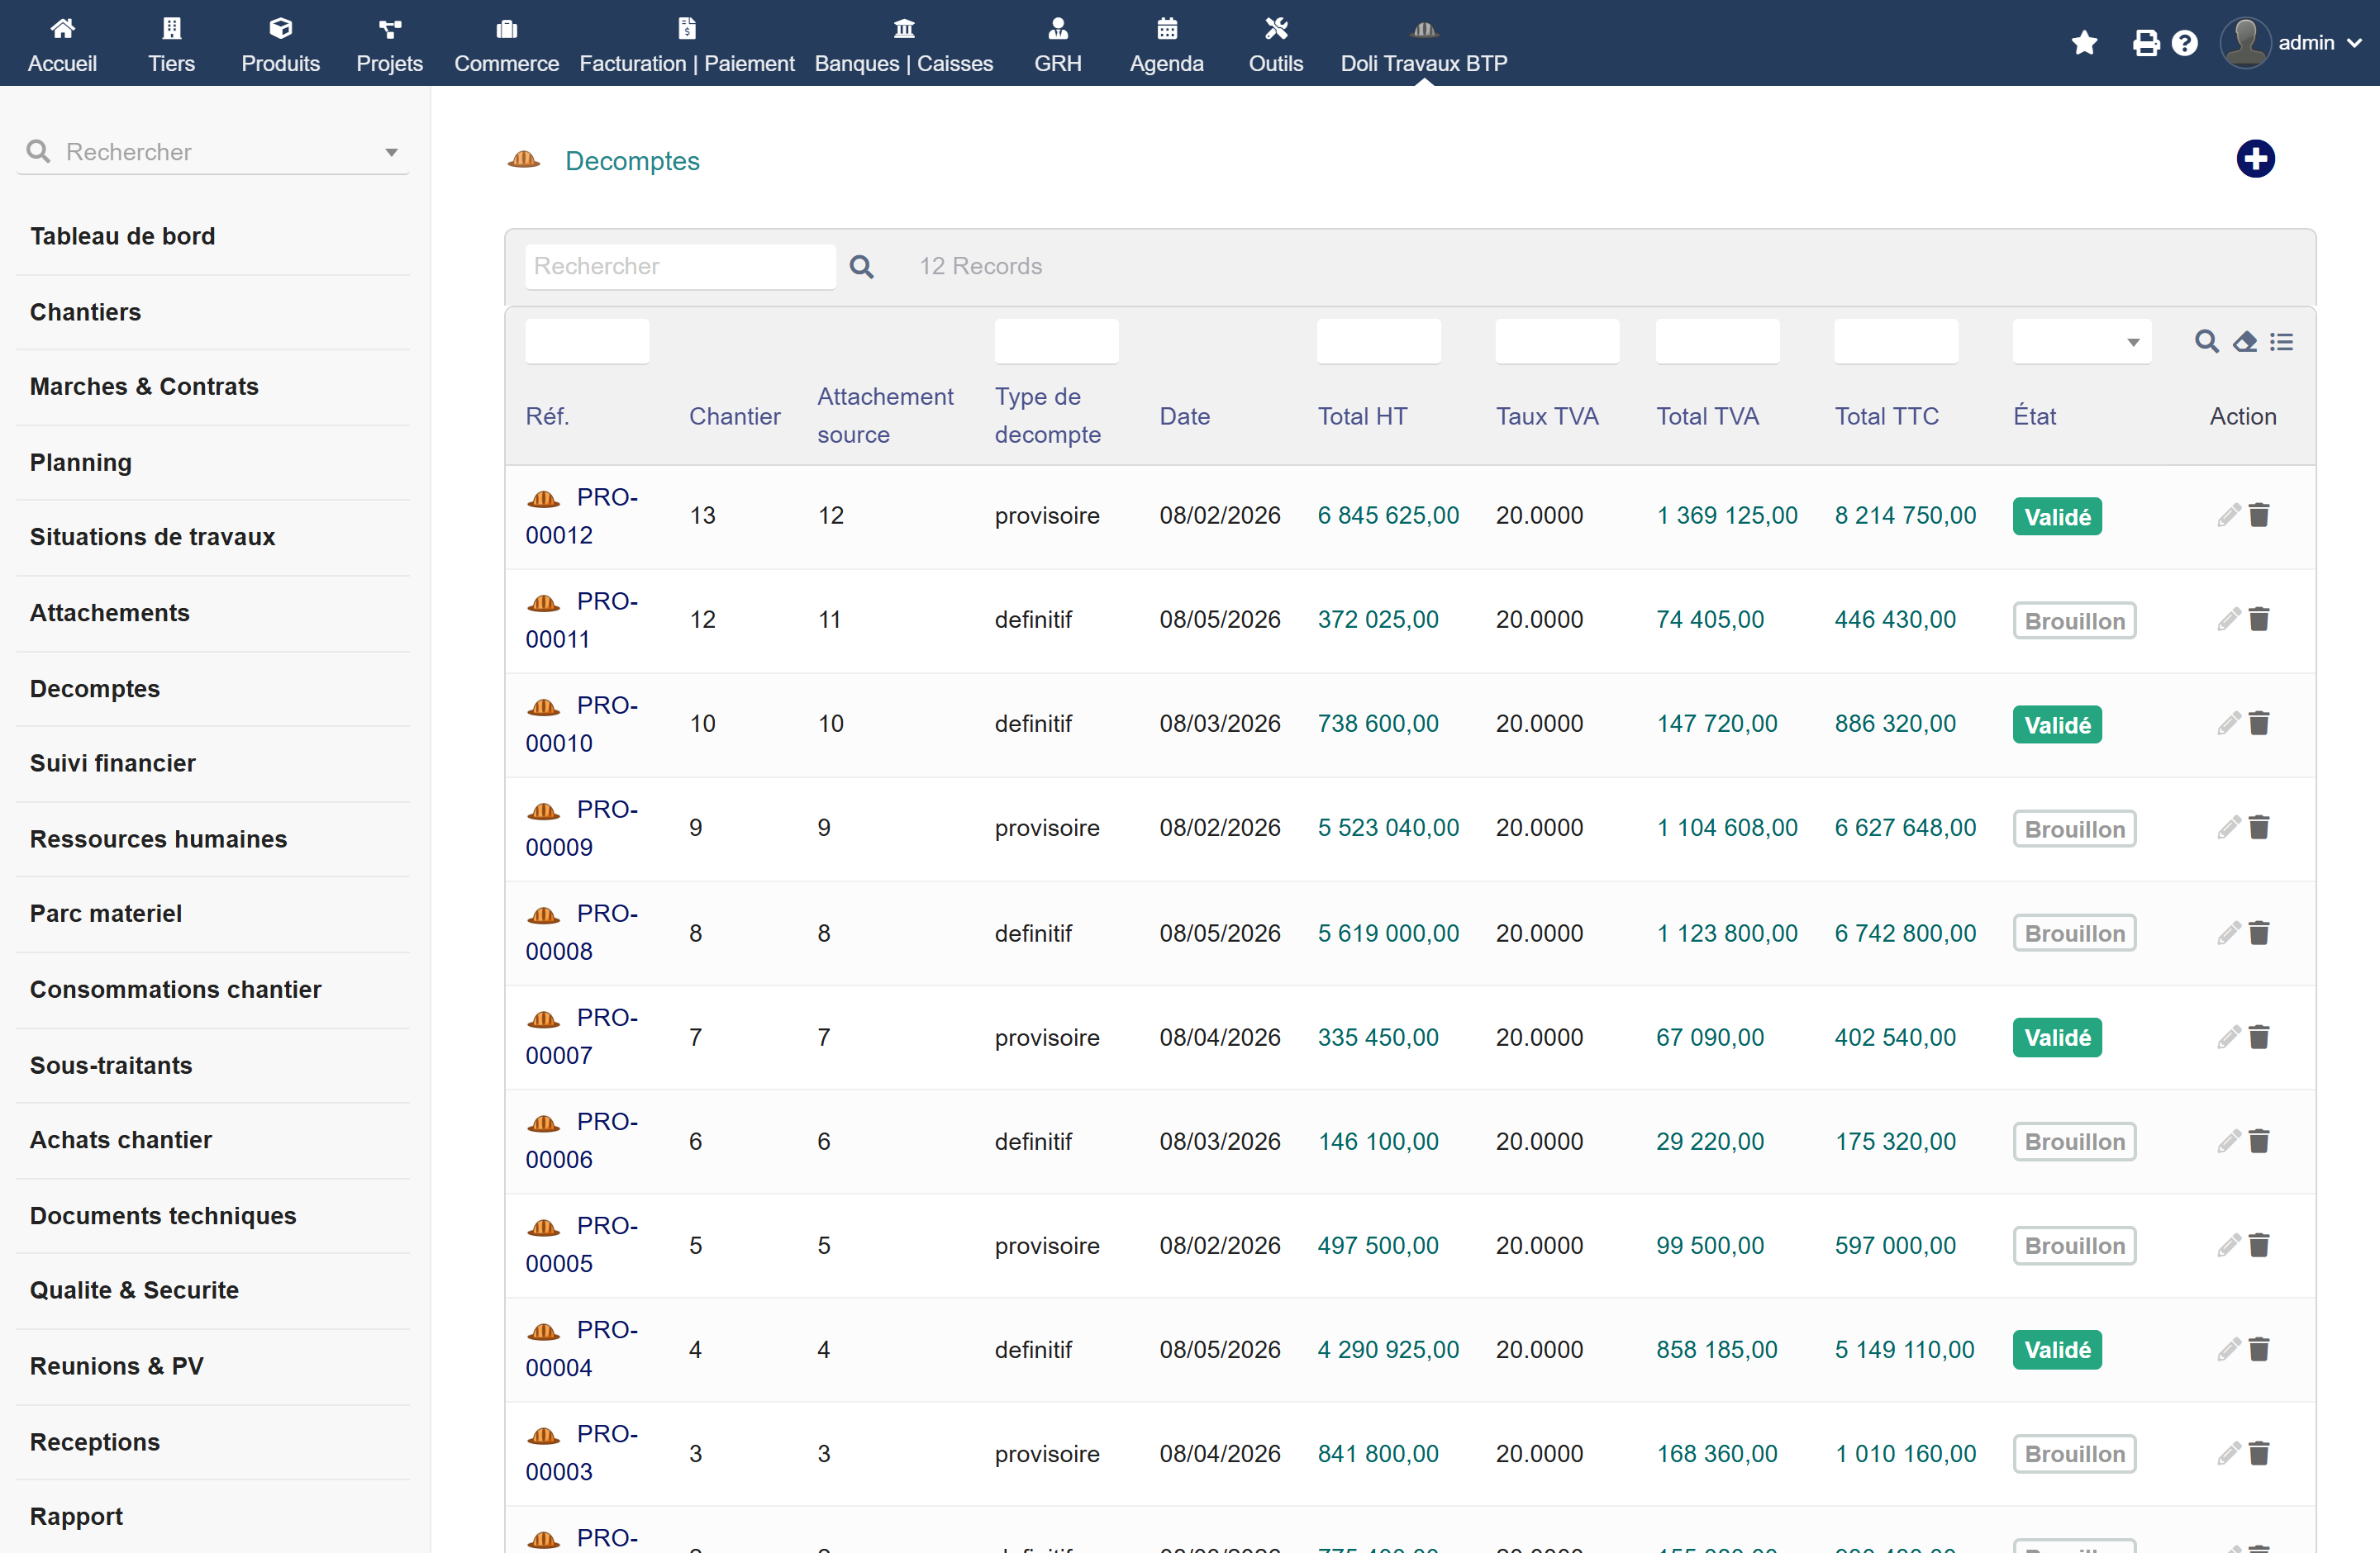This screenshot has height=1553, width=2380.
Task: Run the column filter search magnifier
Action: pyautogui.click(x=2207, y=342)
